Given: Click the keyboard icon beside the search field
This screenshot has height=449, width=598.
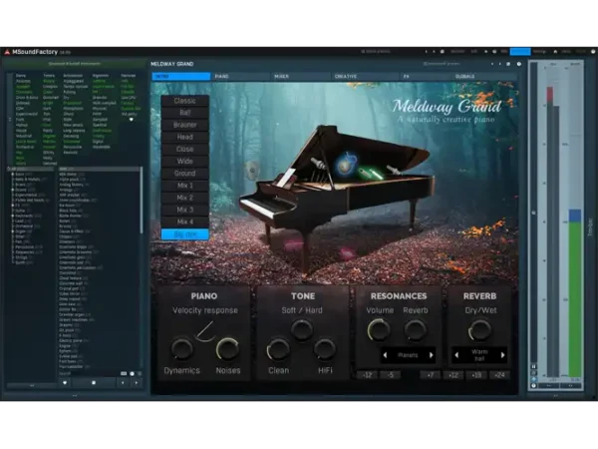Looking at the screenshot, I should click(124, 373).
